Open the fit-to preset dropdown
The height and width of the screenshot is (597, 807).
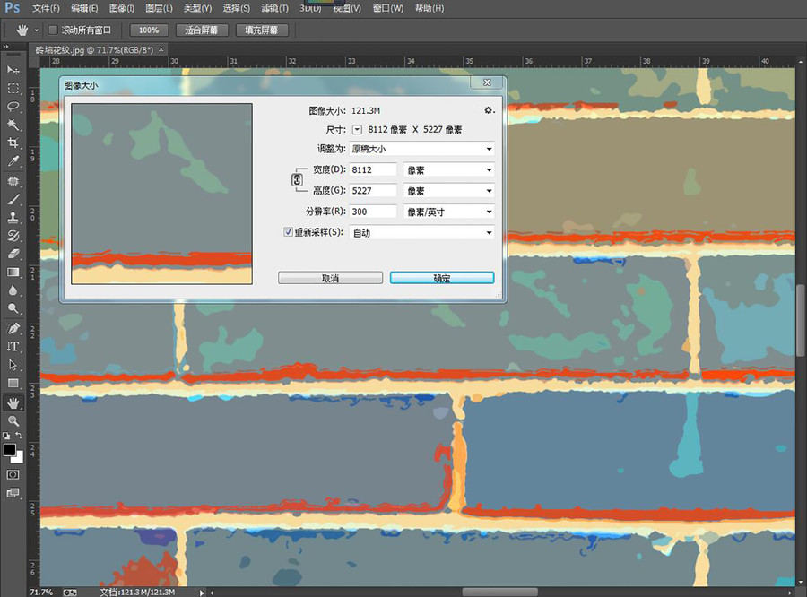tap(421, 149)
